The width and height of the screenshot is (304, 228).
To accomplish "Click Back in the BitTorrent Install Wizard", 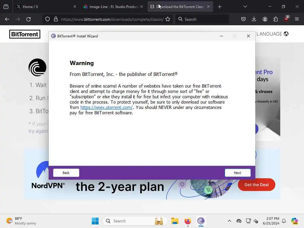I will [66, 173].
